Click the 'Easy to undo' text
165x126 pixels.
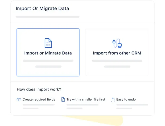point(126,100)
